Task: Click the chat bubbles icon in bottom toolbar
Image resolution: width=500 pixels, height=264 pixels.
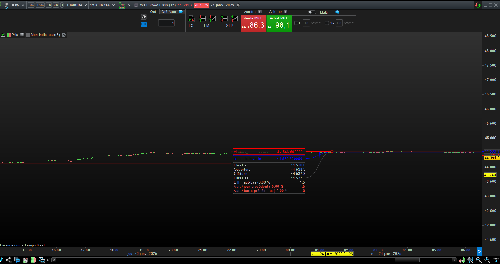Action: tap(17, 260)
